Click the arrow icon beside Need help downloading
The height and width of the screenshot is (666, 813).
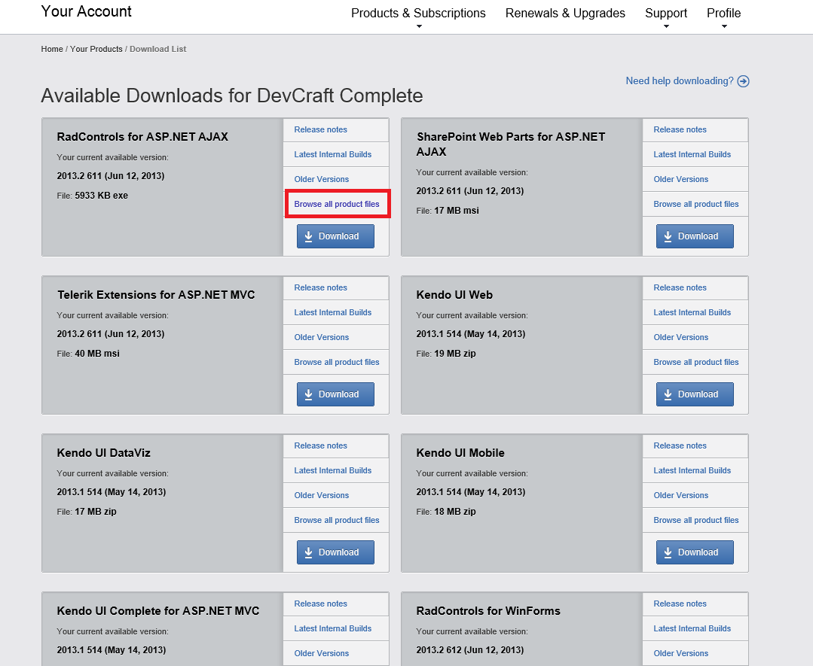[743, 81]
